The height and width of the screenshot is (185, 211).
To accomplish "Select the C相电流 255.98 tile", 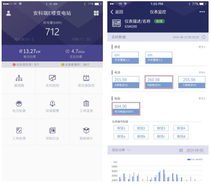I will 192,82.
